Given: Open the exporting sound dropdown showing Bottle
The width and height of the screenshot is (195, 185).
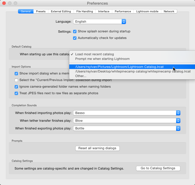Looking at the screenshot, I should [x=127, y=128].
